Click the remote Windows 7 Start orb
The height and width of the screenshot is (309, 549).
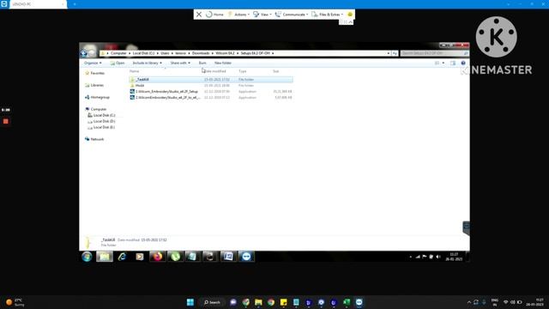click(87, 257)
